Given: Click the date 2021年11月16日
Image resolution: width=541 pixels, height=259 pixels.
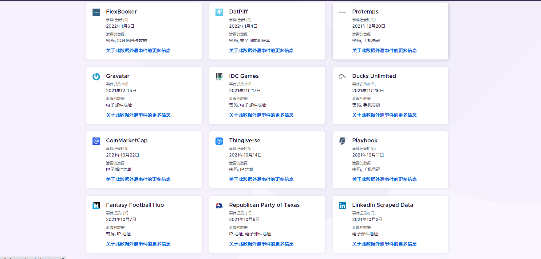Looking at the screenshot, I should point(368,91).
